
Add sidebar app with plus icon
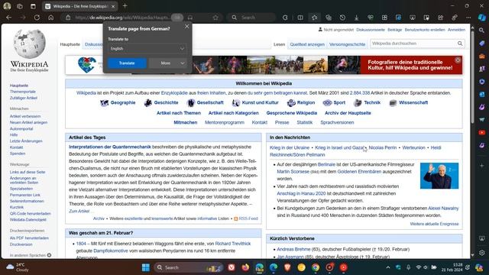coord(482,166)
